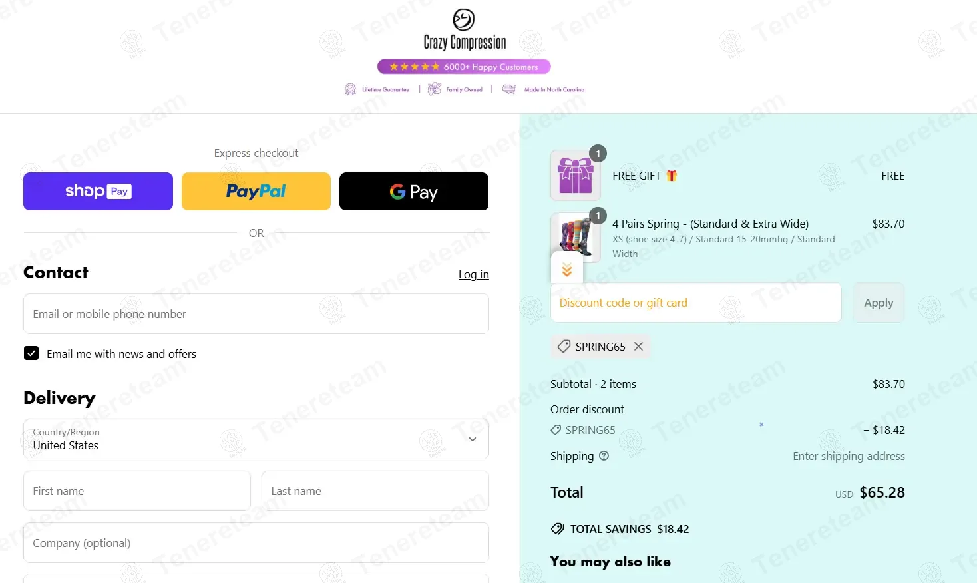977x583 pixels.
Task: Click the Made in North Carolina icon
Action: [x=509, y=89]
